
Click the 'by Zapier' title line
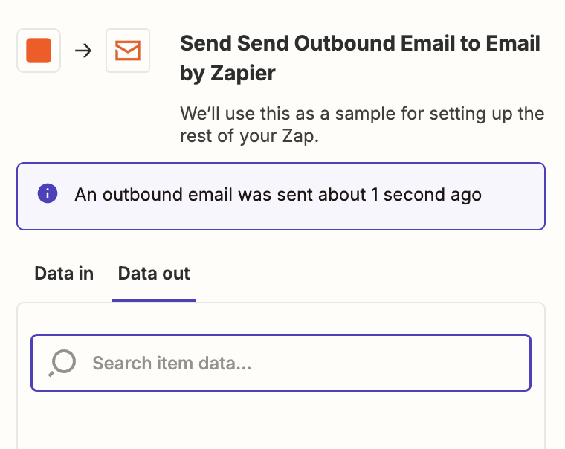227,74
